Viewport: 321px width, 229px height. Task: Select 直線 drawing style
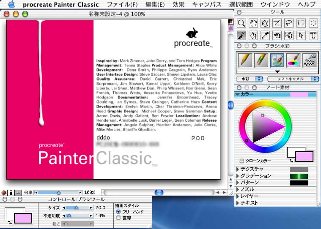pyautogui.click(x=118, y=218)
